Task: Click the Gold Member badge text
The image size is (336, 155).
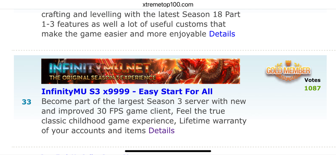Action: [x=288, y=71]
